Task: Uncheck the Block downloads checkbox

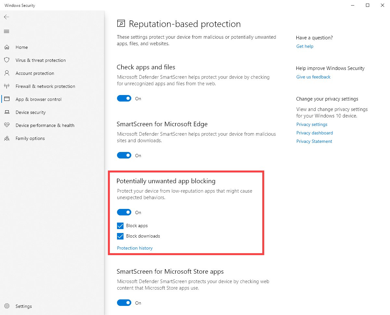Action: pyautogui.click(x=120, y=236)
